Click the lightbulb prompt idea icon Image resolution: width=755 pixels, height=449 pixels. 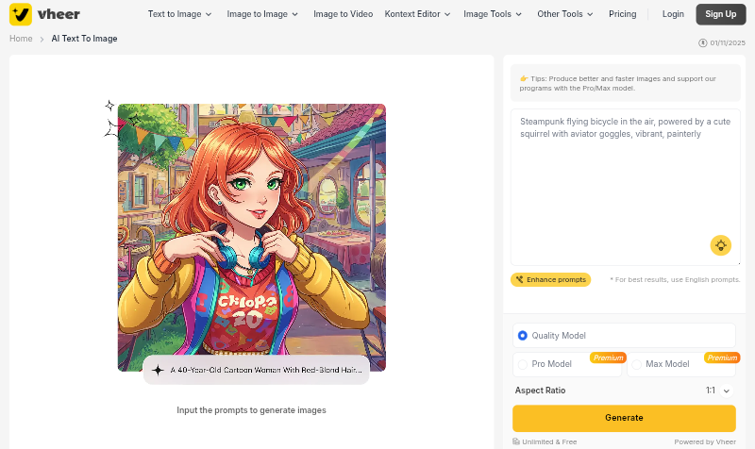point(721,245)
